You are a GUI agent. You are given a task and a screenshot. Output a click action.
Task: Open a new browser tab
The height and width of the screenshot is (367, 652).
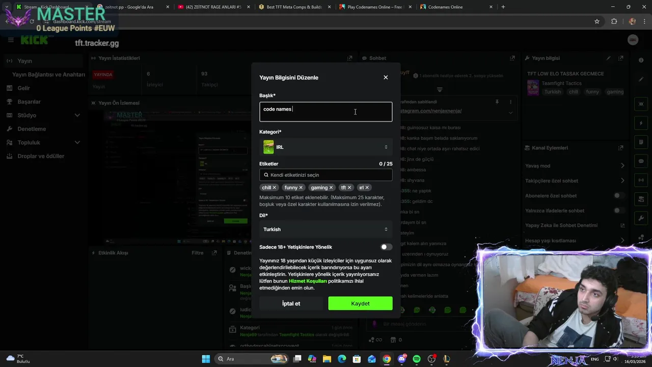(503, 7)
